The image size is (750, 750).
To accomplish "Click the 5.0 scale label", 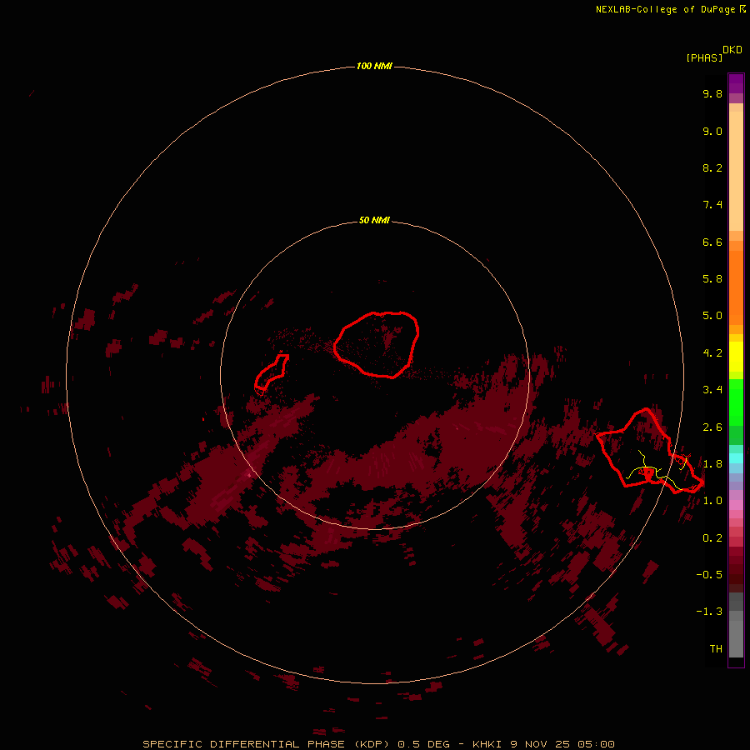I will 712,316.
